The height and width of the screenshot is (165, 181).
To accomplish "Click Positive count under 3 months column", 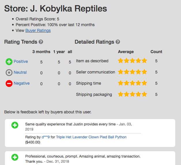I will coord(41,62).
